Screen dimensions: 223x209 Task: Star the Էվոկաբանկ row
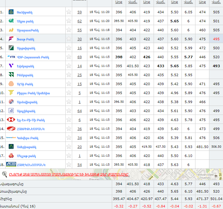[69, 66]
